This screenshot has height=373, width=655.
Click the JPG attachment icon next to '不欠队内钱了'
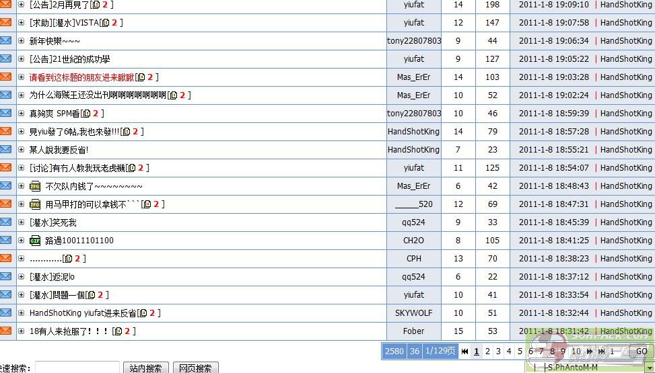coord(35,186)
